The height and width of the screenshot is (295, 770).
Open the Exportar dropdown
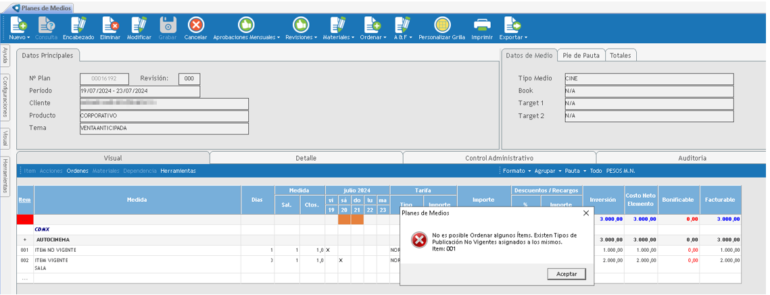click(x=513, y=37)
